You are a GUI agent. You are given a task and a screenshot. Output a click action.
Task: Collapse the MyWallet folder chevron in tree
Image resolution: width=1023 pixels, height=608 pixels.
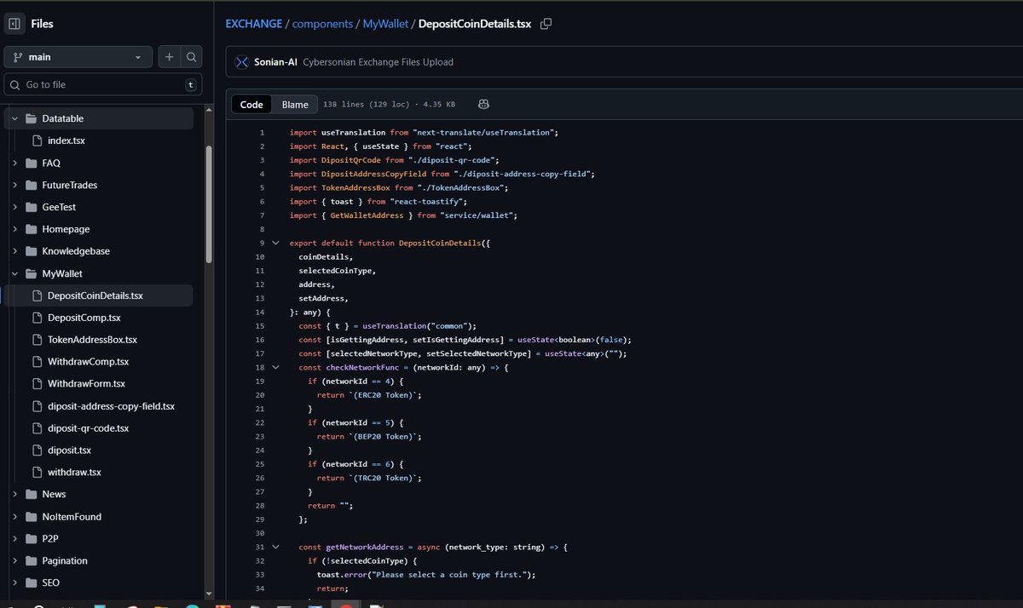coord(15,273)
